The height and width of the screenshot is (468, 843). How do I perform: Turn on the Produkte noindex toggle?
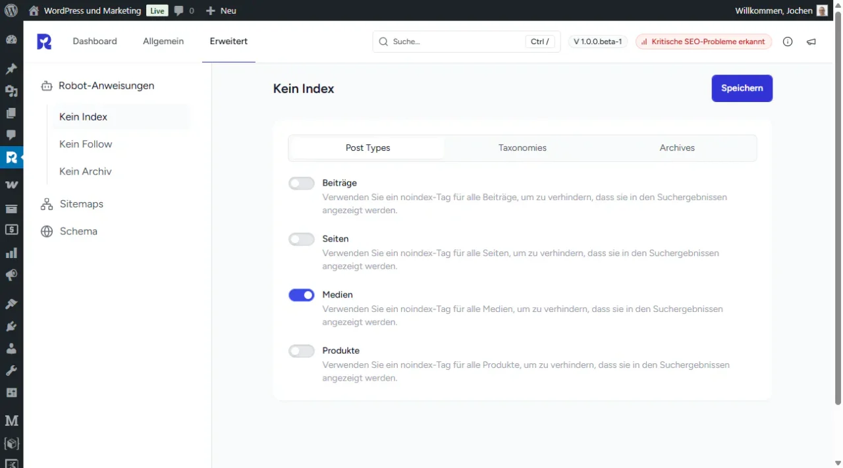(x=301, y=351)
